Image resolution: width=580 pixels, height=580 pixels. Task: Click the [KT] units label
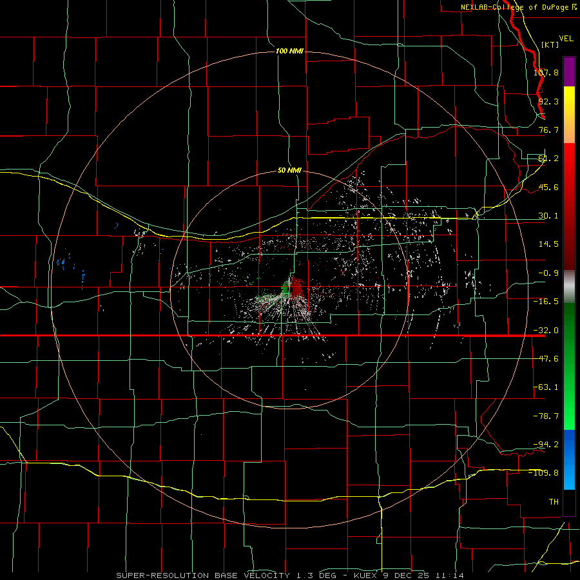point(550,44)
